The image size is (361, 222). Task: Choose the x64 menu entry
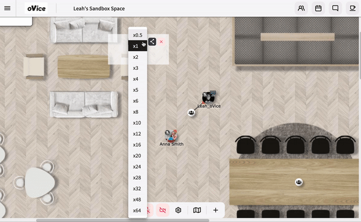138,211
